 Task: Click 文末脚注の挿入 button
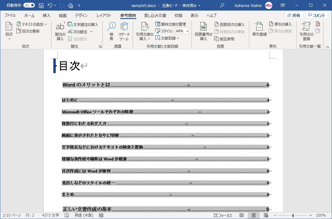click(83, 24)
